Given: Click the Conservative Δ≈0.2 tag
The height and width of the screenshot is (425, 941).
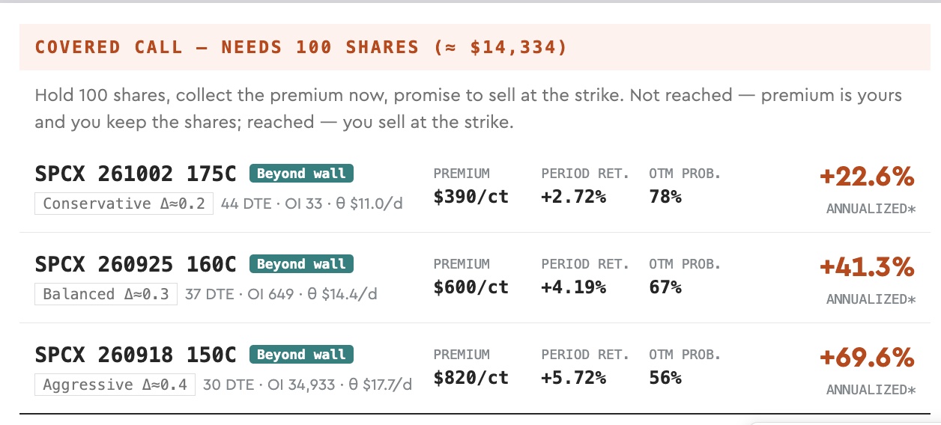Looking at the screenshot, I should [124, 204].
